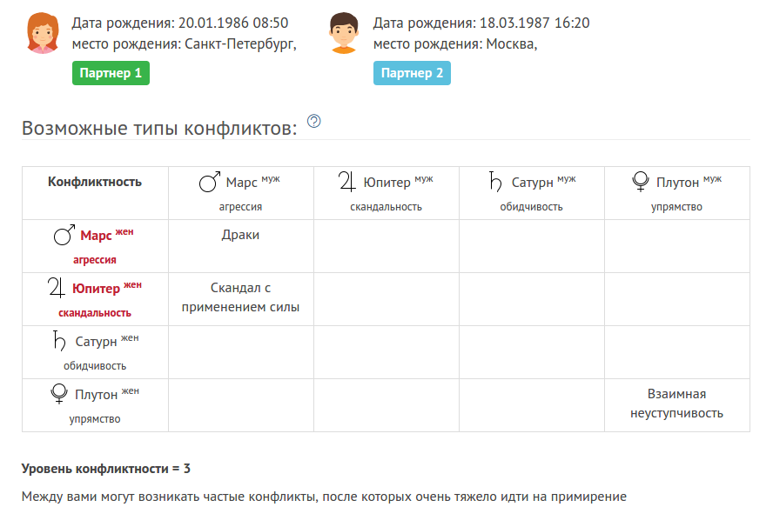
Task: Click Saturn symbol in 'Сатурн муж' column header
Action: (495, 181)
